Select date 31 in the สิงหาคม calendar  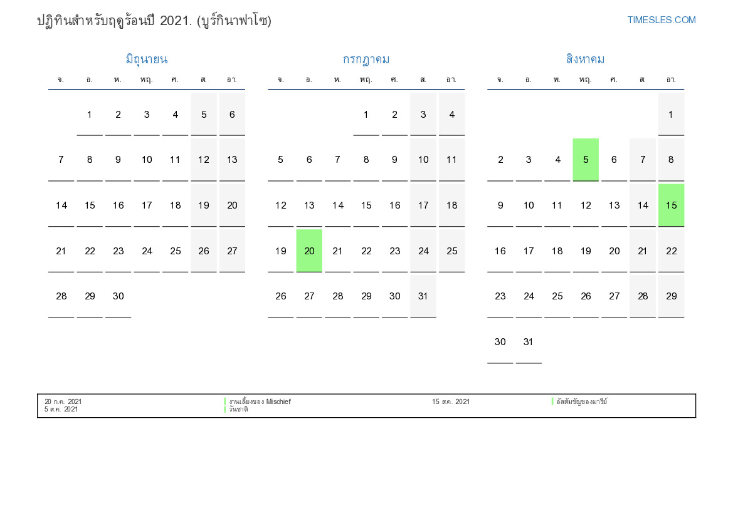[x=529, y=342]
